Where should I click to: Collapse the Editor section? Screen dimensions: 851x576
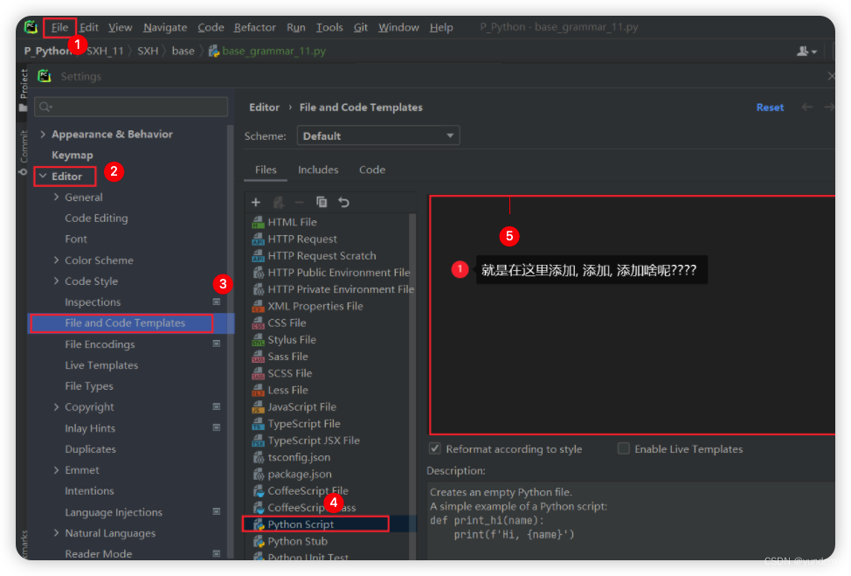pos(43,176)
